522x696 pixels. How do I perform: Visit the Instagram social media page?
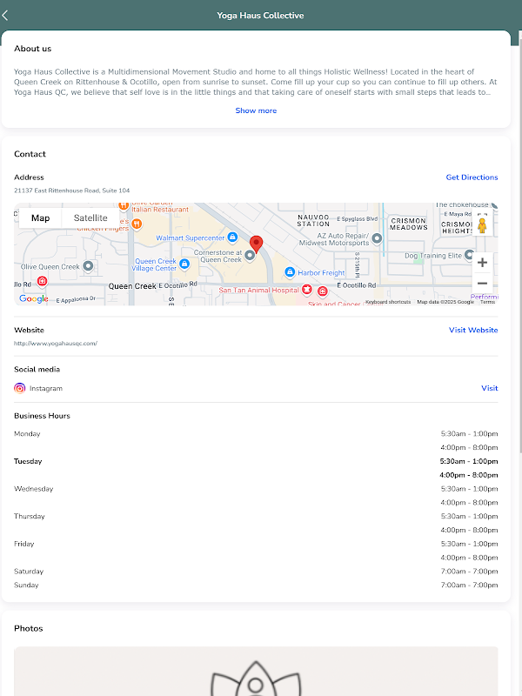(490, 388)
